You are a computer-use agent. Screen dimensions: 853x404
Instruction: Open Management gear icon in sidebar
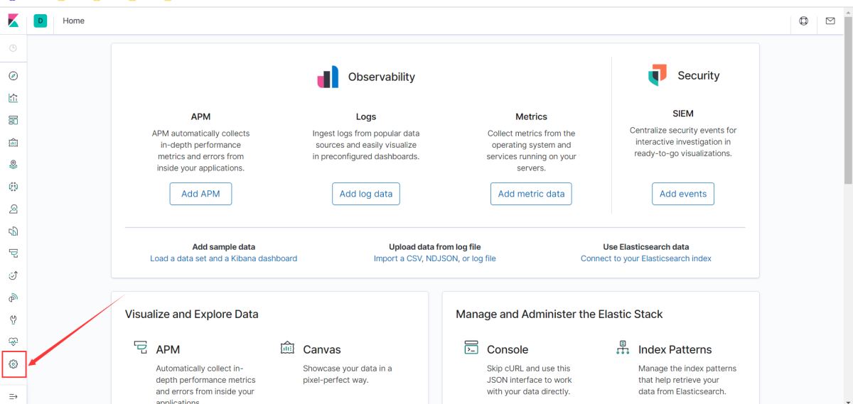coord(13,364)
